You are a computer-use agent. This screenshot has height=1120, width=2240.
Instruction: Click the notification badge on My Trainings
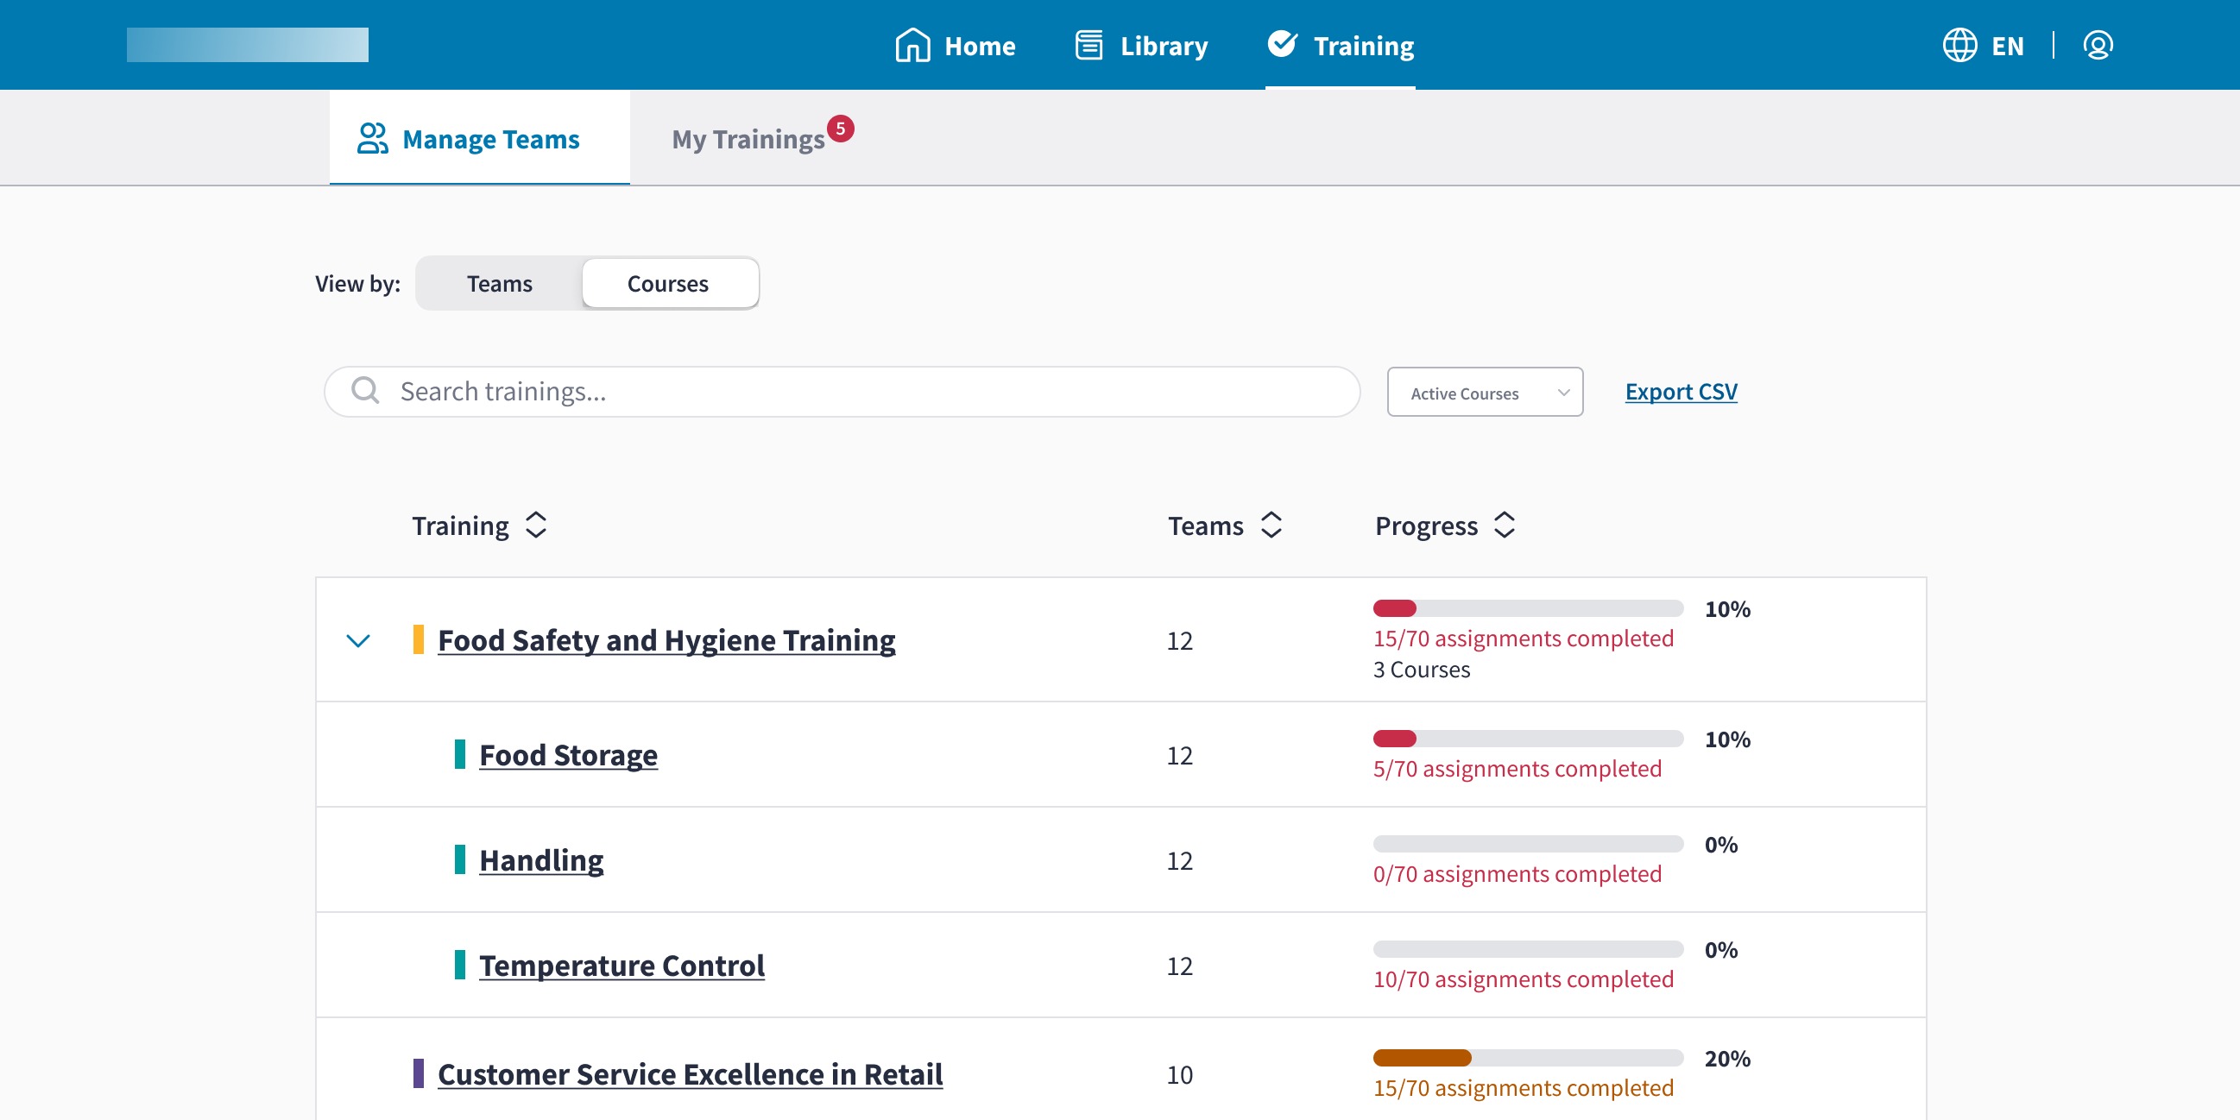(x=840, y=129)
